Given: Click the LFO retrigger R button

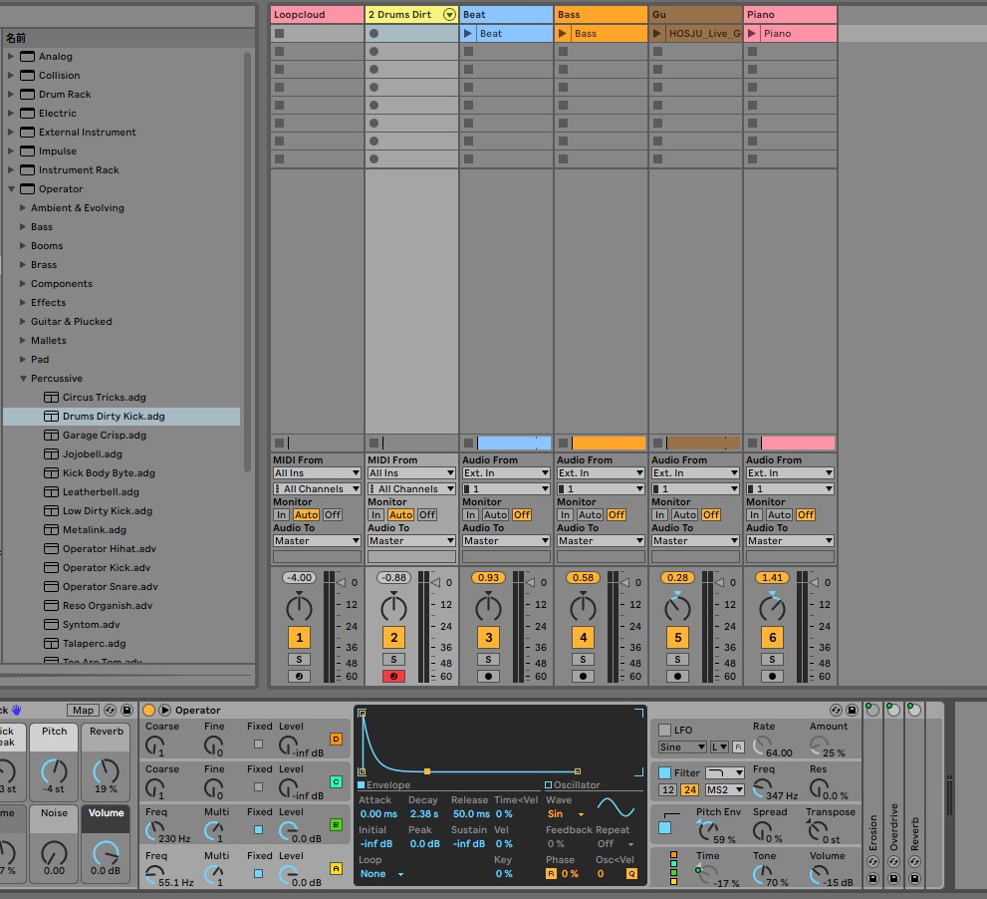Looking at the screenshot, I should click(738, 748).
